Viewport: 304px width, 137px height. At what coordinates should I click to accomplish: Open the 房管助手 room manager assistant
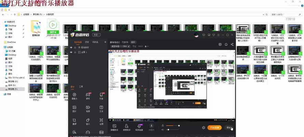[x=127, y=127]
